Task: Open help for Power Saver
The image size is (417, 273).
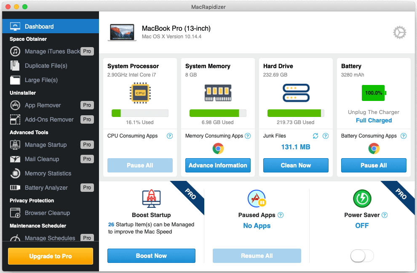Action: [x=385, y=215]
